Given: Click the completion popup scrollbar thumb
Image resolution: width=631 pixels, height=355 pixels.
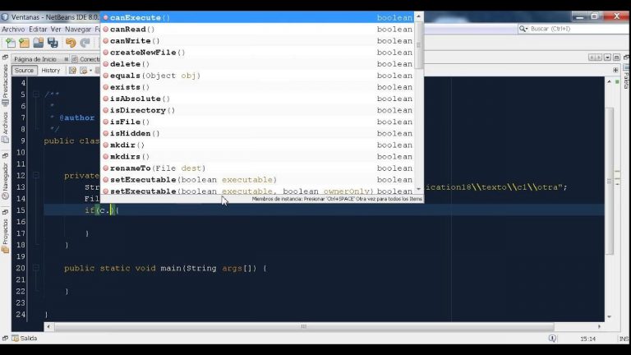Looking at the screenshot, I should coord(418,45).
